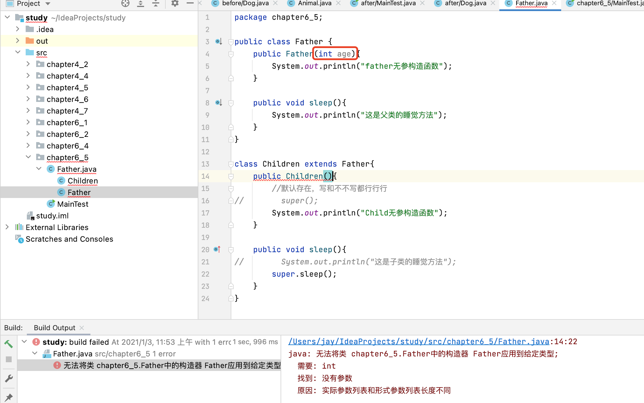Viewport: 644px width, 403px height.
Task: Switch to the after/Dog.java tab
Action: tap(465, 3)
